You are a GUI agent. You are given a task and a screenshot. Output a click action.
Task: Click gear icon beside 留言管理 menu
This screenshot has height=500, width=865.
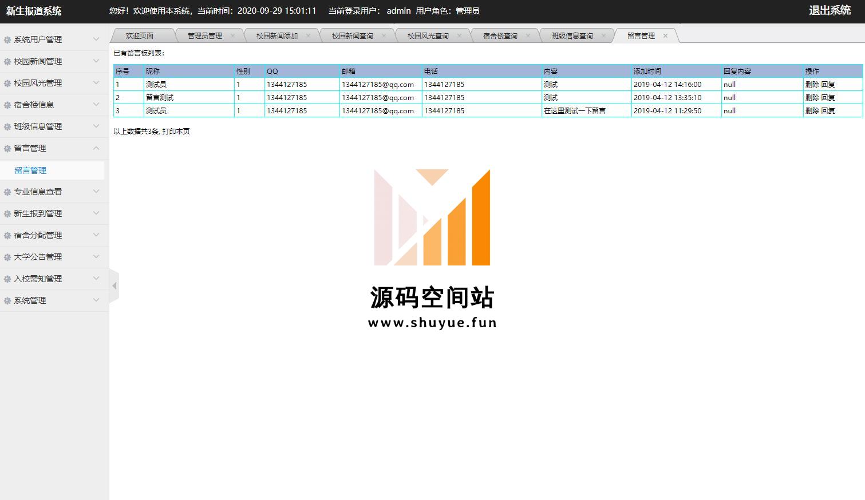click(7, 148)
